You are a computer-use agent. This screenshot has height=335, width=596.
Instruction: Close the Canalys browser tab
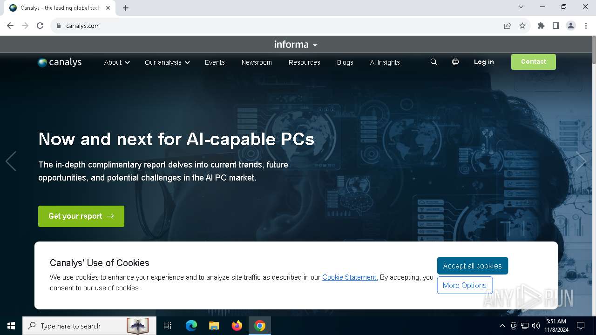tap(108, 8)
